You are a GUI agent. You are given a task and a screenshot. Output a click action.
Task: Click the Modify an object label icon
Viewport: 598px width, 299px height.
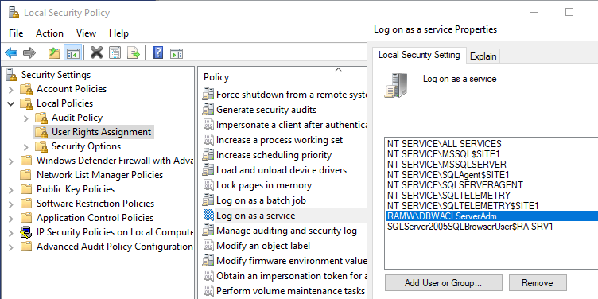(208, 246)
